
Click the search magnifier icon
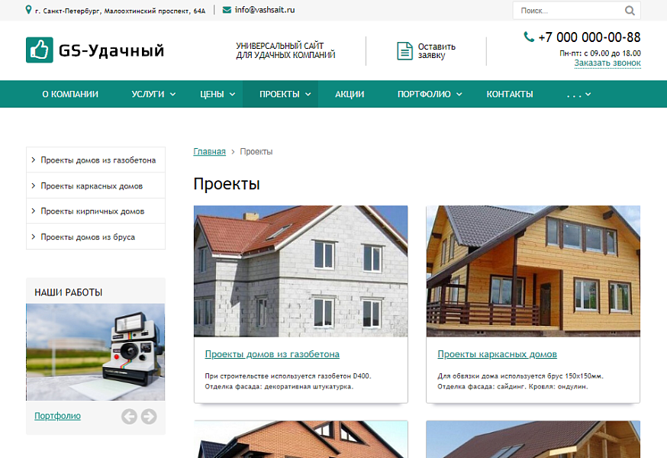coord(630,11)
